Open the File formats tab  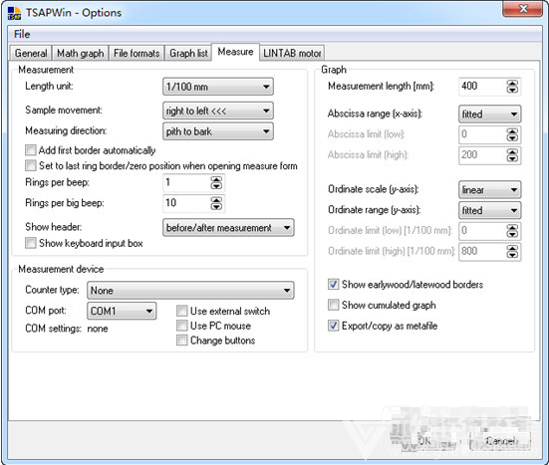coord(137,53)
